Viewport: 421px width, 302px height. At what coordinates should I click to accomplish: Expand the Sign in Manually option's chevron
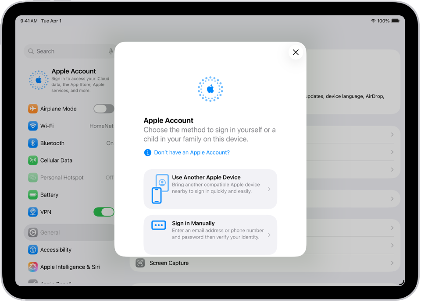coord(269,235)
